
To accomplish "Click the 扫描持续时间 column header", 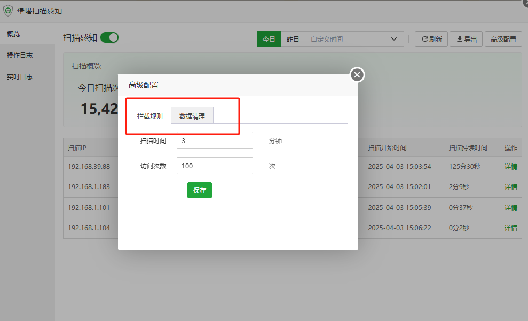I will pos(468,147).
